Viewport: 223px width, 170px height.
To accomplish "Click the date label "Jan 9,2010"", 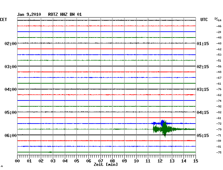I will point(29,14).
